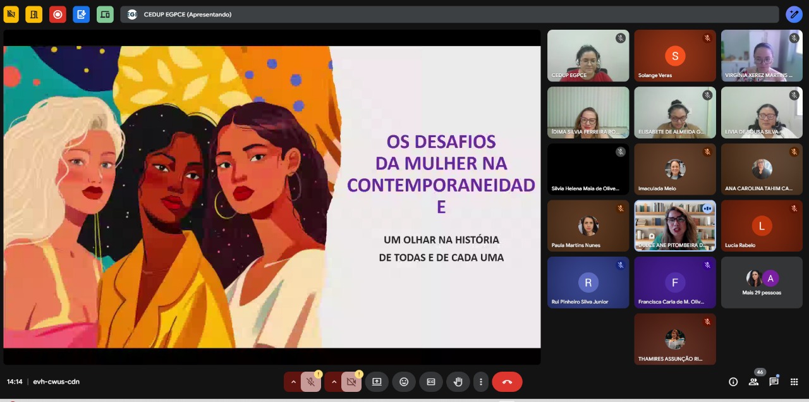Image resolution: width=809 pixels, height=402 pixels.
Task: Click the yellow door extension icon
Action: pos(33,14)
